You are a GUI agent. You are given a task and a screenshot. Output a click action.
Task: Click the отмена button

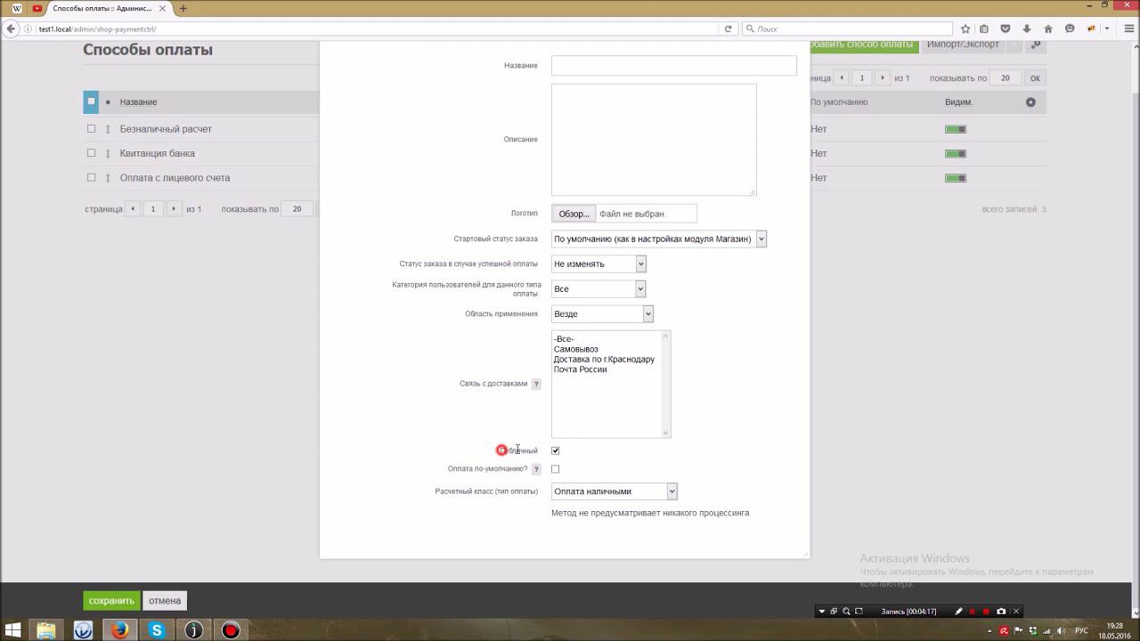(x=165, y=601)
